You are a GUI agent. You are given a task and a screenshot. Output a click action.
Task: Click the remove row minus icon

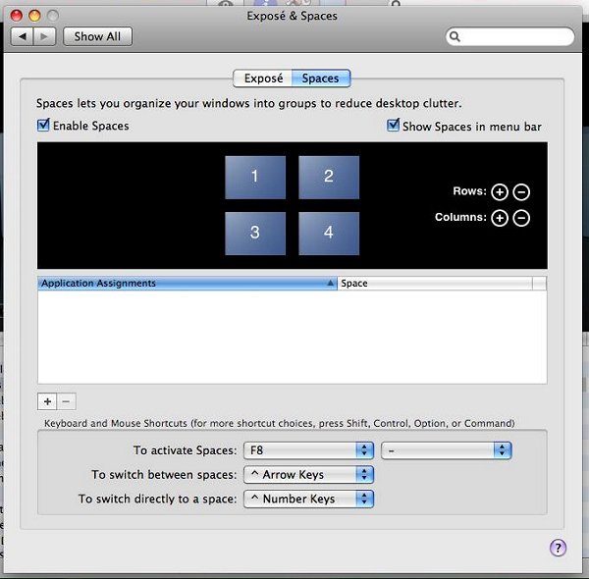point(521,192)
